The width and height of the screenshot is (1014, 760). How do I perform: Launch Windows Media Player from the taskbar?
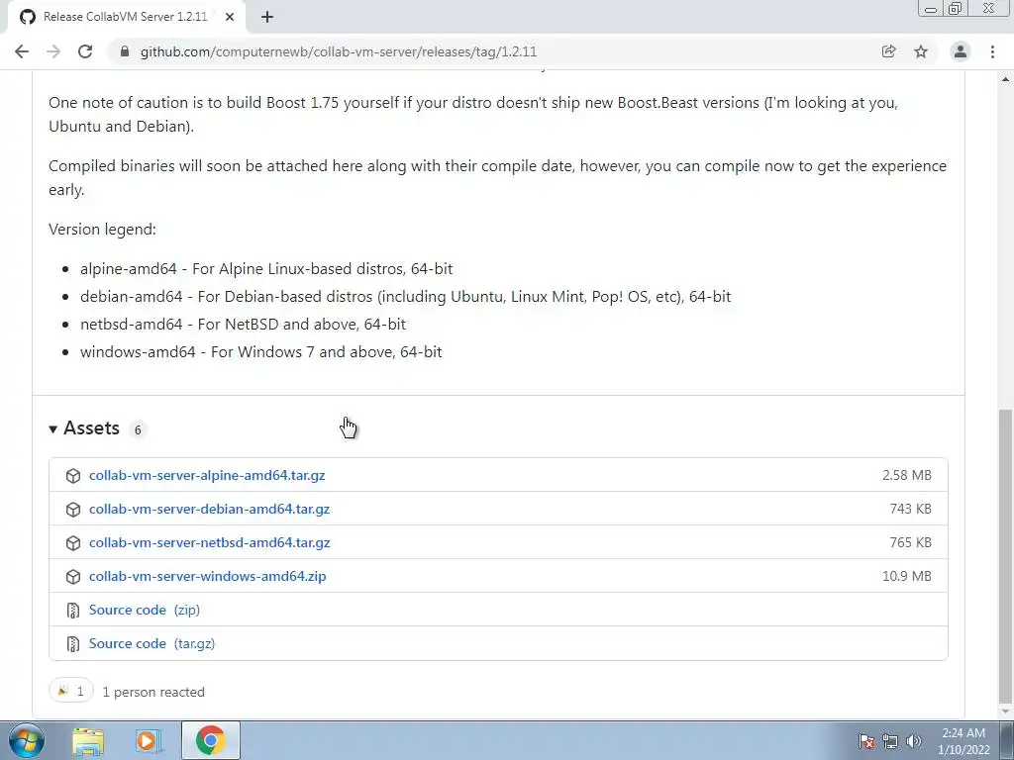pyautogui.click(x=149, y=740)
